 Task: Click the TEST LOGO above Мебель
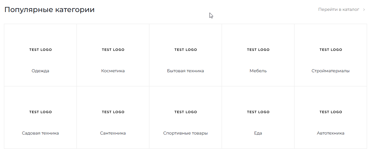(258, 50)
